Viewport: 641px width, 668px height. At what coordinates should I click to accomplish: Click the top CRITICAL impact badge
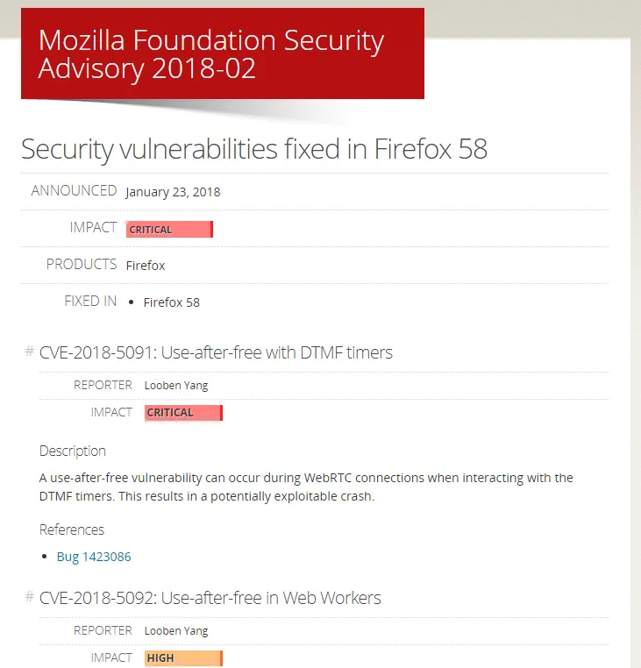[169, 229]
